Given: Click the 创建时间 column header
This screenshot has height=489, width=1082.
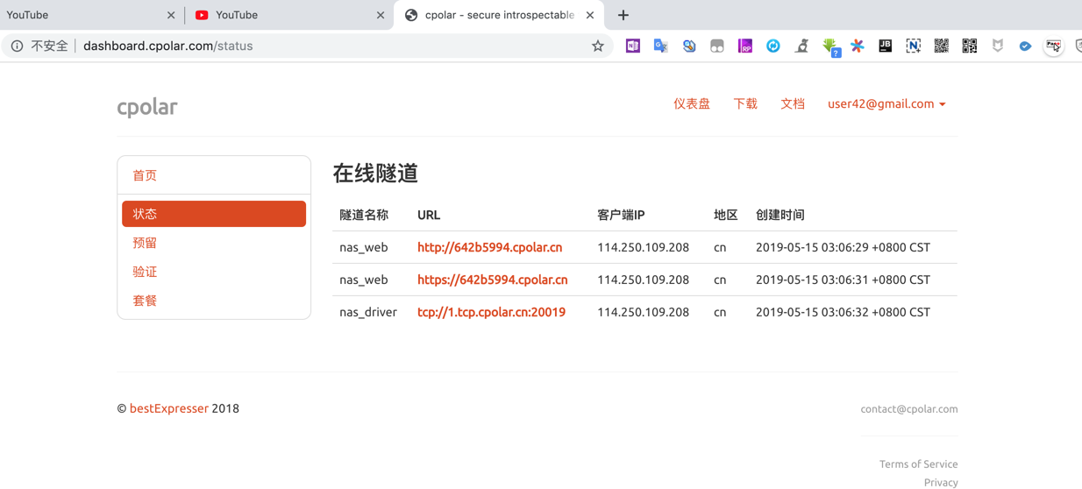Looking at the screenshot, I should pyautogui.click(x=780, y=215).
